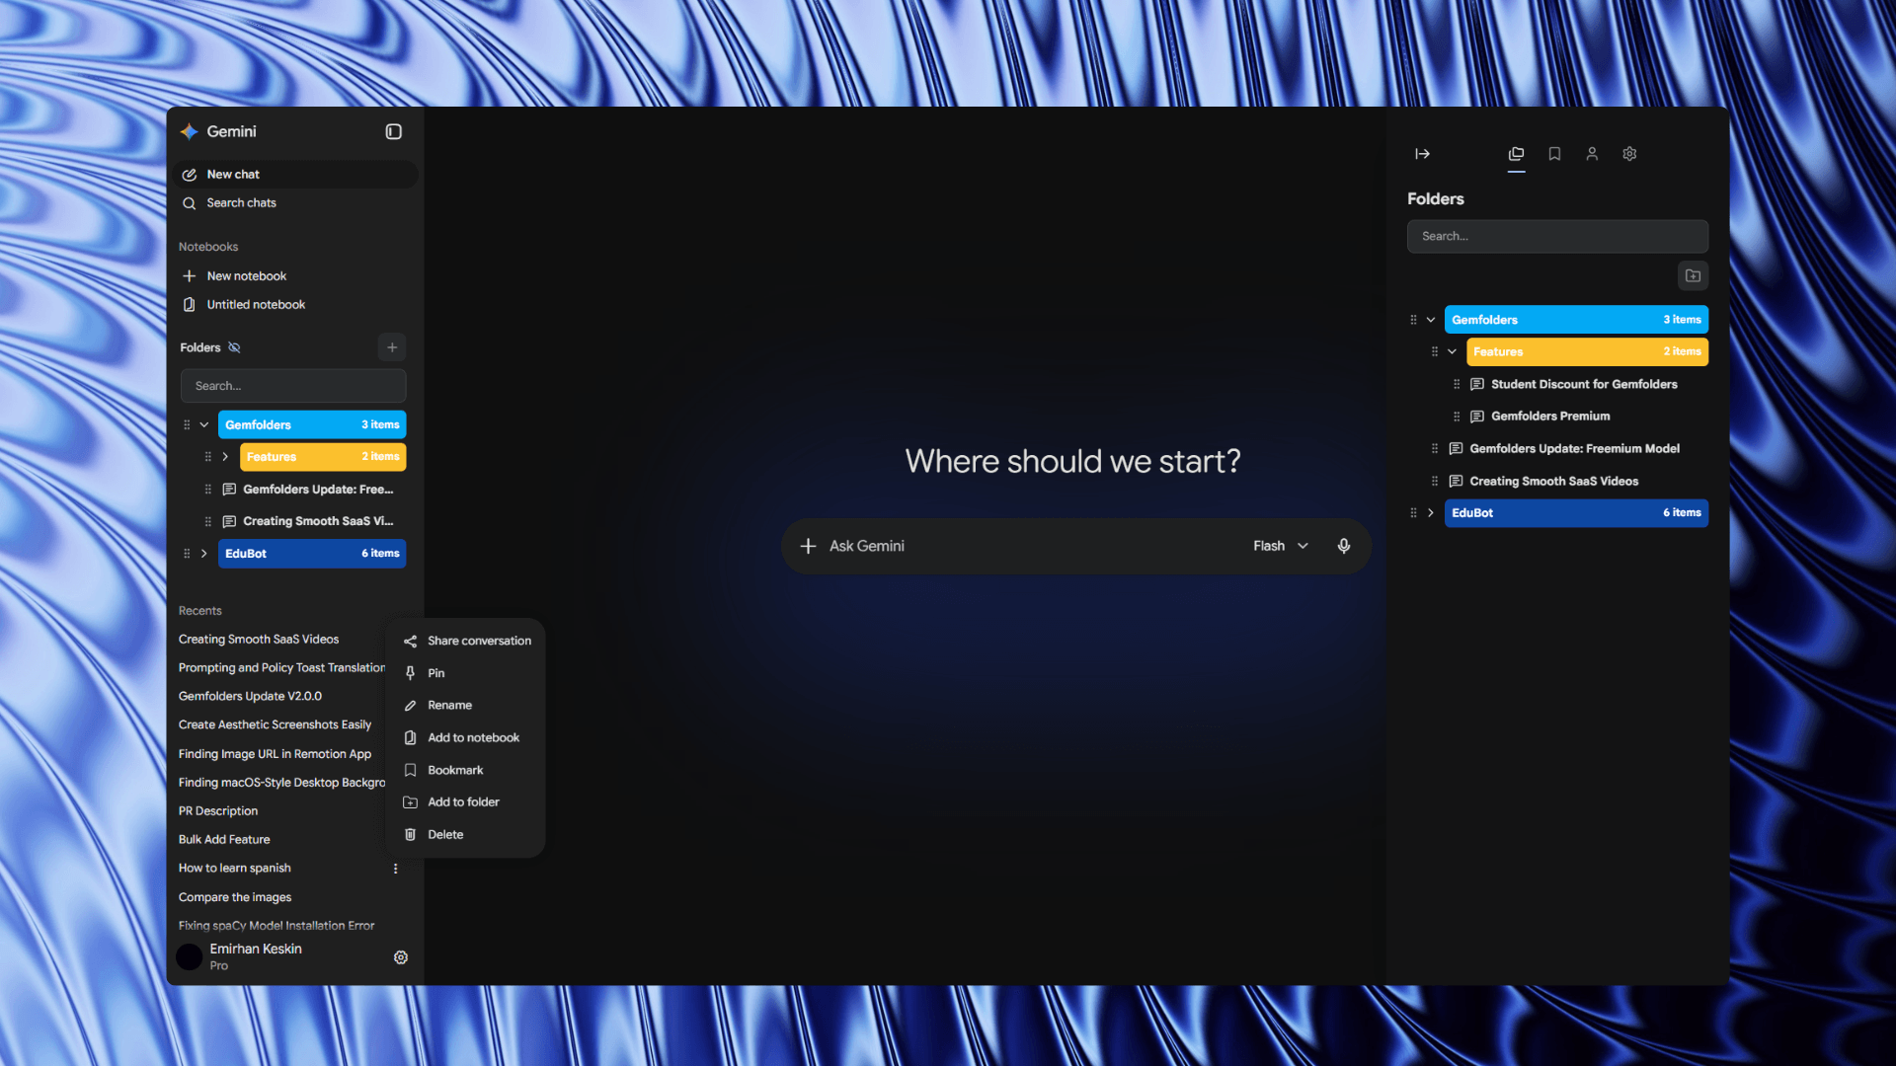Choose Add to notebook from context menu
The height and width of the screenshot is (1066, 1896).
pos(466,737)
